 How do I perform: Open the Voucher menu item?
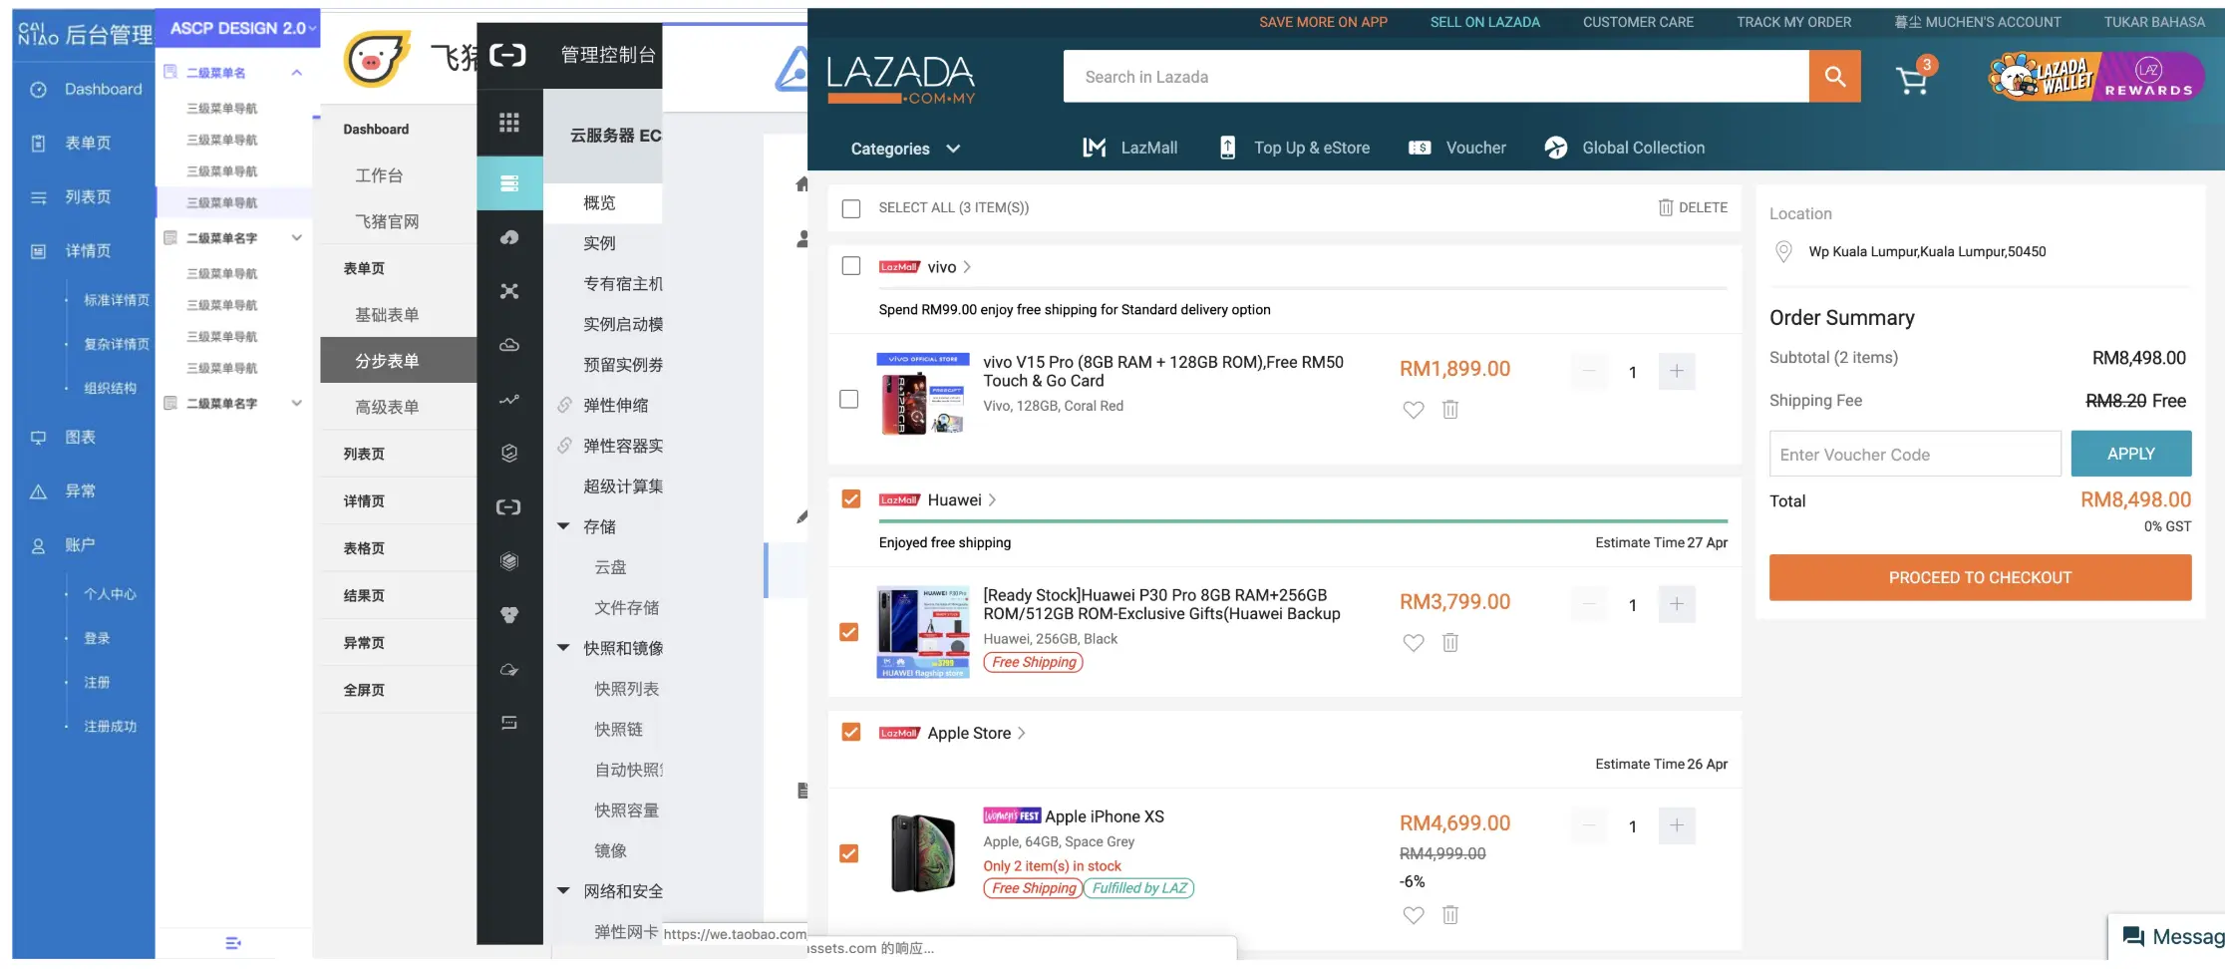[x=1457, y=148]
